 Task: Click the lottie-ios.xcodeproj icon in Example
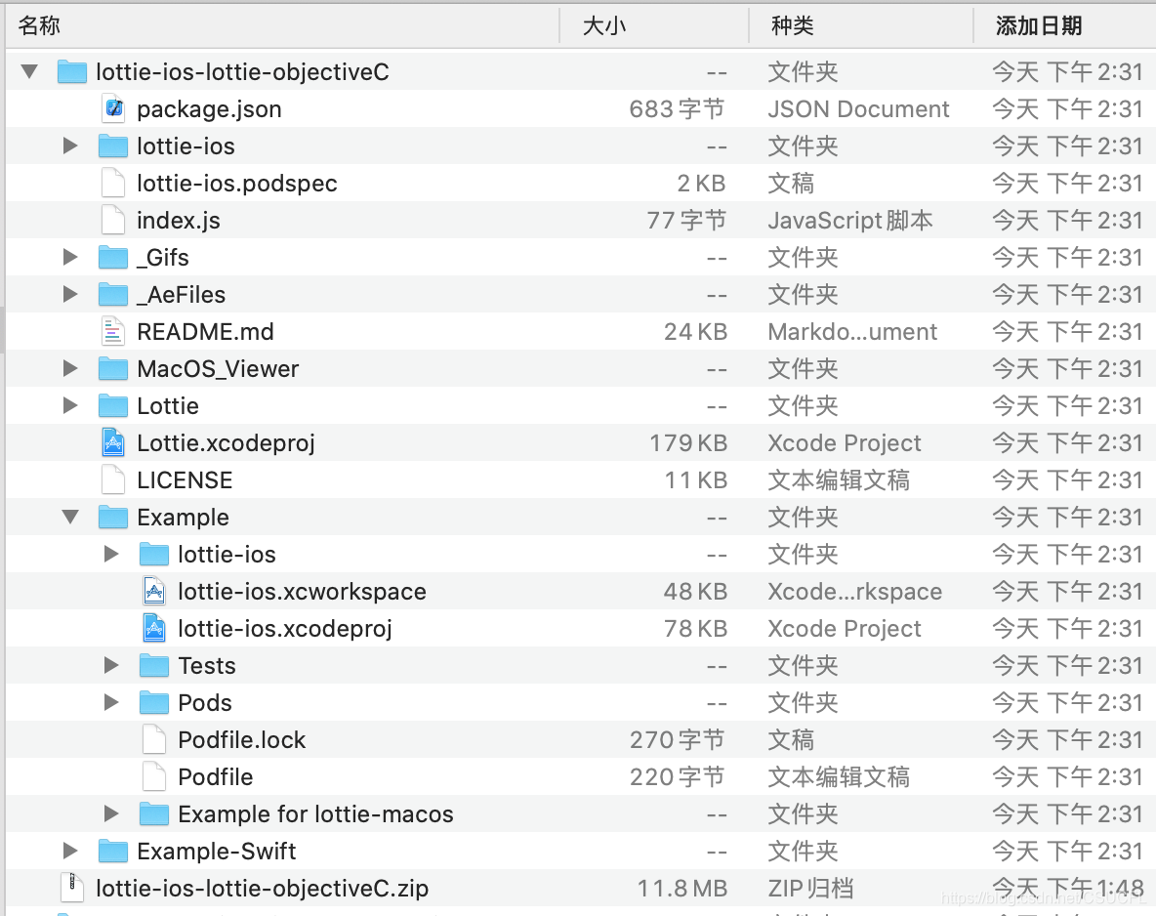(x=154, y=628)
